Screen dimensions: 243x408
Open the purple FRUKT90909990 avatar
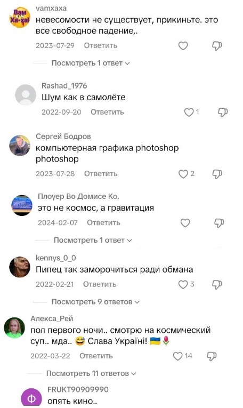[31, 397]
